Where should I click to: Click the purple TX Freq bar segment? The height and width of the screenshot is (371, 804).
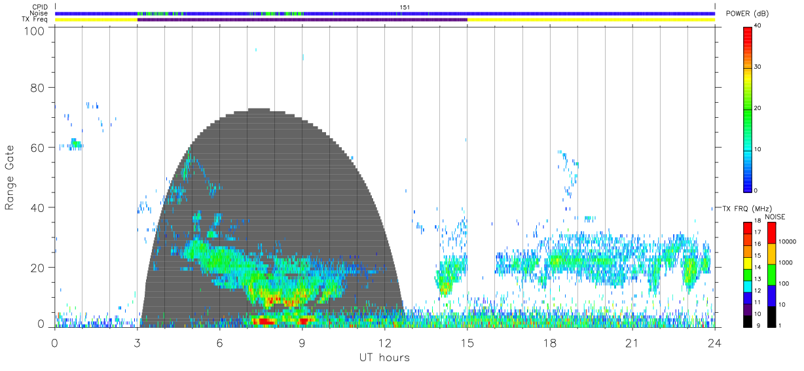[302, 20]
